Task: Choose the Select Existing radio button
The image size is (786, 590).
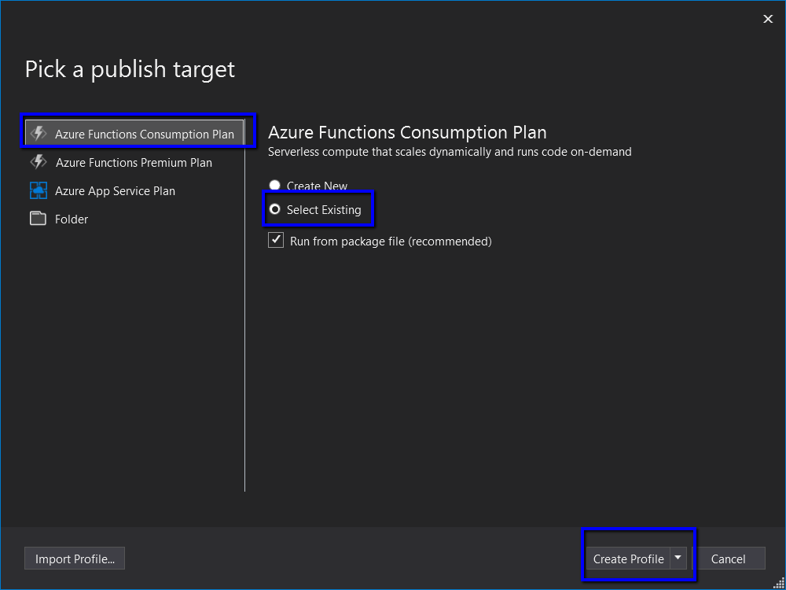Action: (275, 209)
